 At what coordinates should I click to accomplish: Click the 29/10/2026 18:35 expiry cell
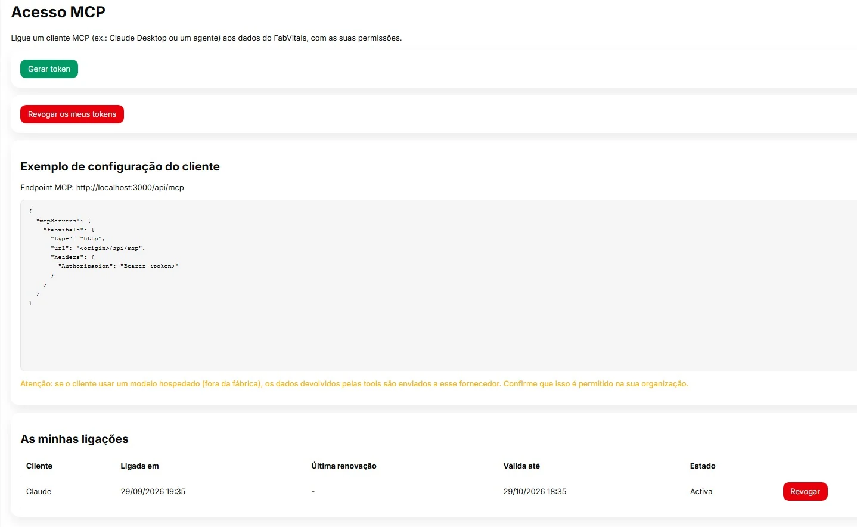535,492
